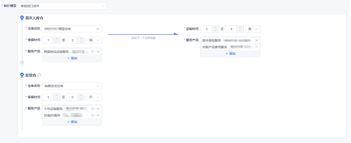Open the 周 unit dropdown for 首次入库仓 停留时间

pyautogui.click(x=94, y=40)
